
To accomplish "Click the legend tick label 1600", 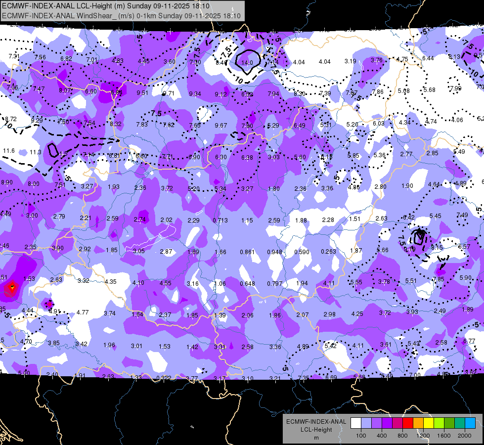I will [x=444, y=436].
